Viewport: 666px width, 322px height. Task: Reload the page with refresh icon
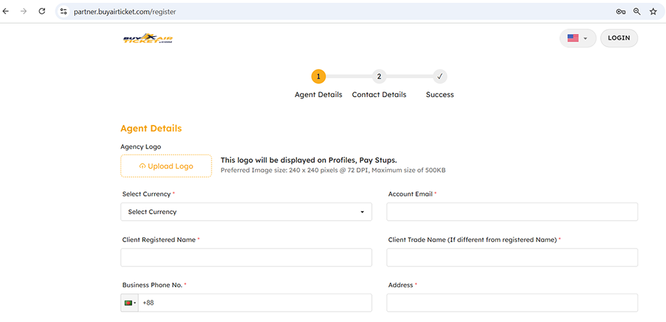(42, 12)
